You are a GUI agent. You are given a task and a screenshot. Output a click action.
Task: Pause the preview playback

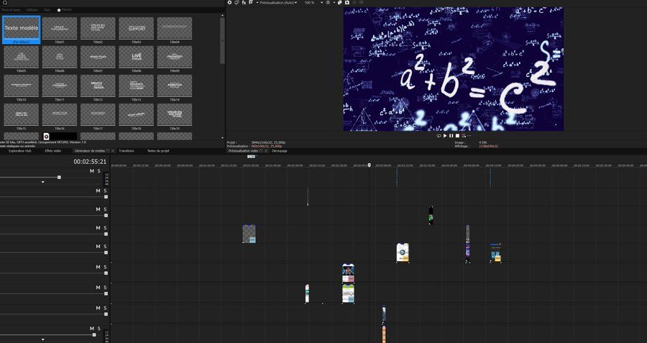(x=451, y=135)
